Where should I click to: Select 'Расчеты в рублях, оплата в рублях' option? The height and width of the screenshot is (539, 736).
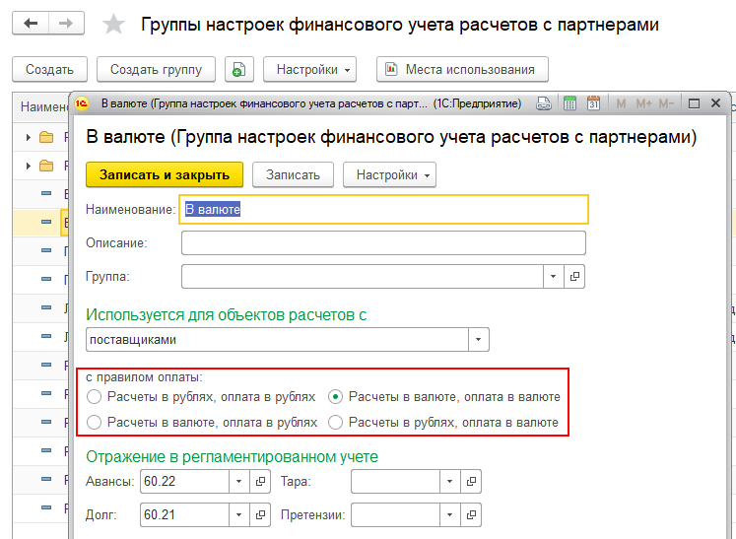pyautogui.click(x=95, y=397)
